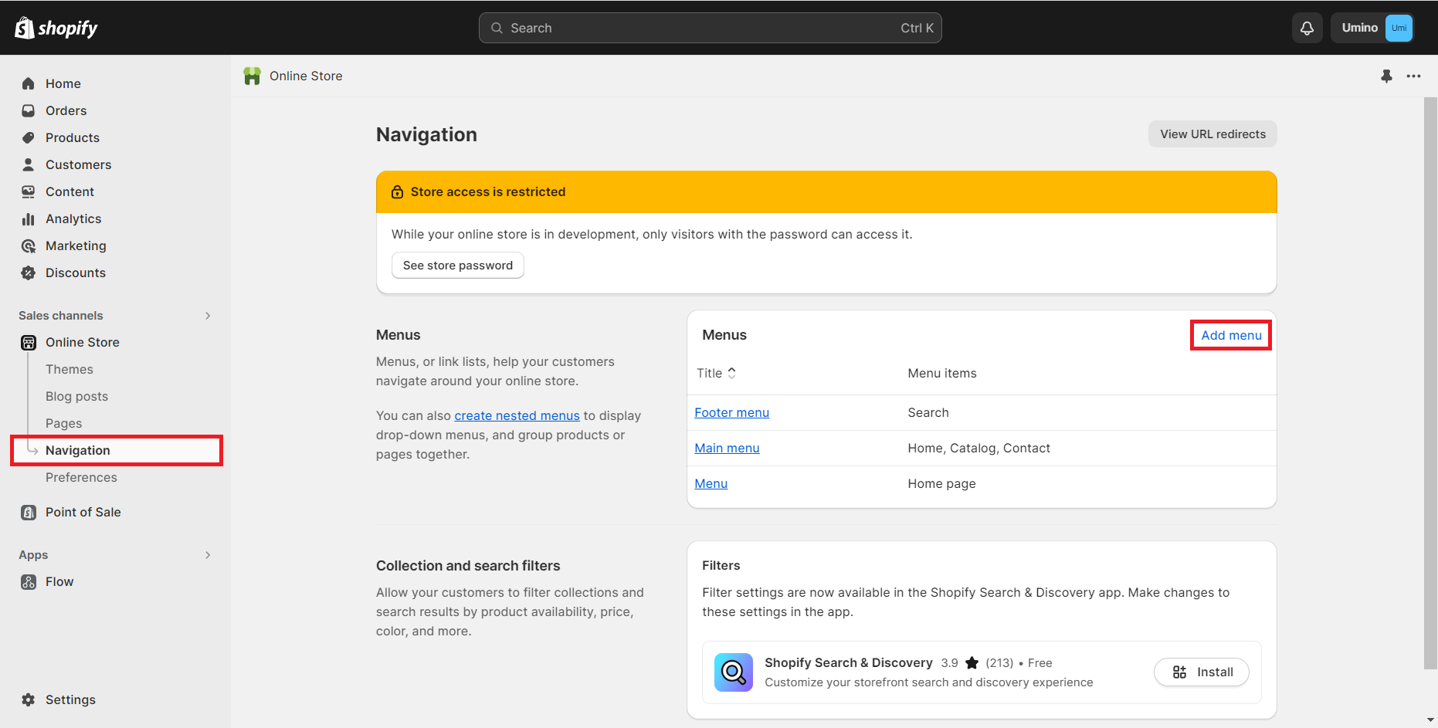The height and width of the screenshot is (728, 1438).
Task: Sort menus by Title column
Action: coord(716,373)
